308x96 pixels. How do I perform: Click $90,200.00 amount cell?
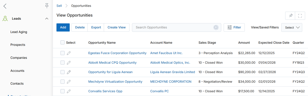pos(247,72)
